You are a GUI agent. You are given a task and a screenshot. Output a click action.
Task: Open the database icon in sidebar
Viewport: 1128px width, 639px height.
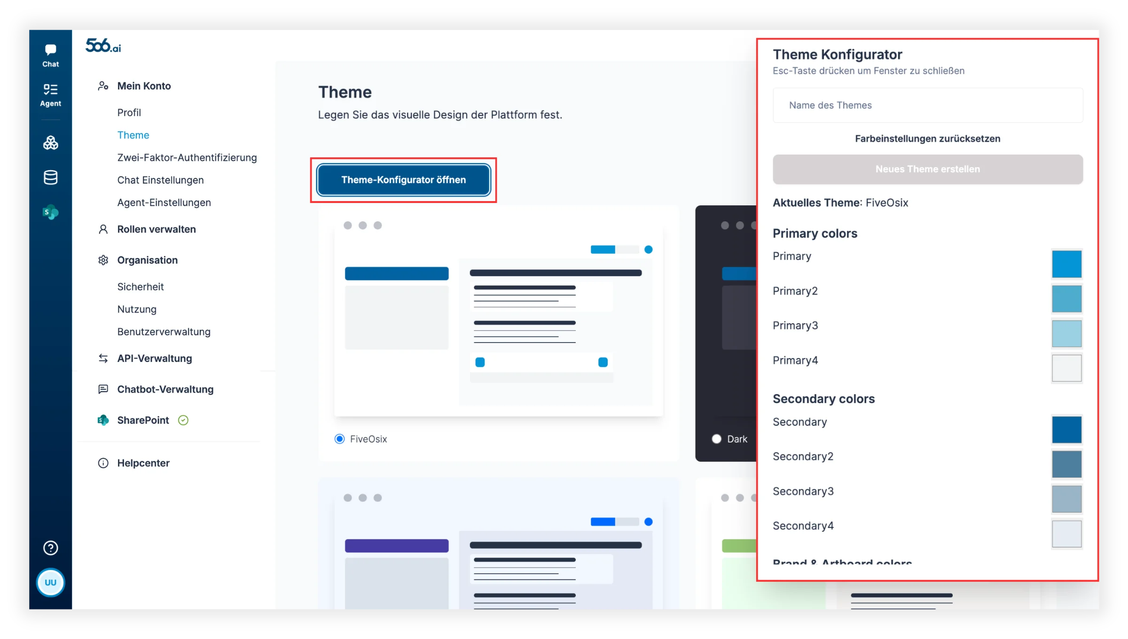tap(50, 178)
